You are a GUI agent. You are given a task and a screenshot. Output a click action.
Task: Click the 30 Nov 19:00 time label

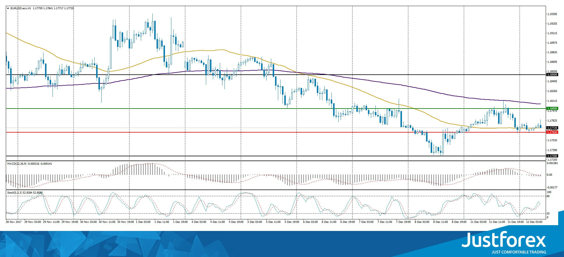click(125, 222)
